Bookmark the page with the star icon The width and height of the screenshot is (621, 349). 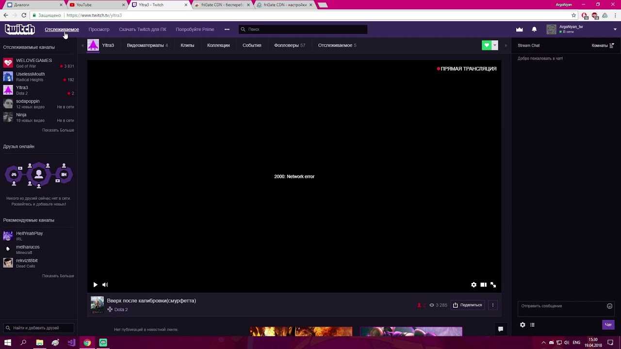click(x=573, y=16)
